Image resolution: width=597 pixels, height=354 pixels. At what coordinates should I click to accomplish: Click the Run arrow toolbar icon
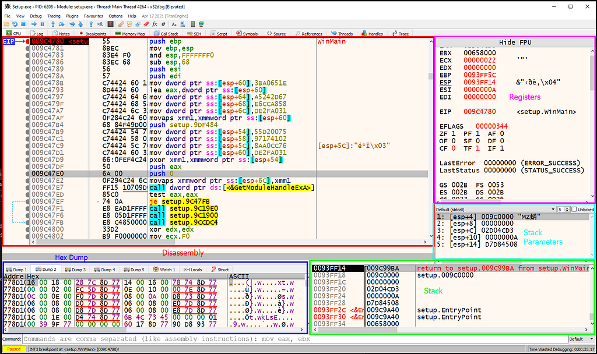point(34,24)
